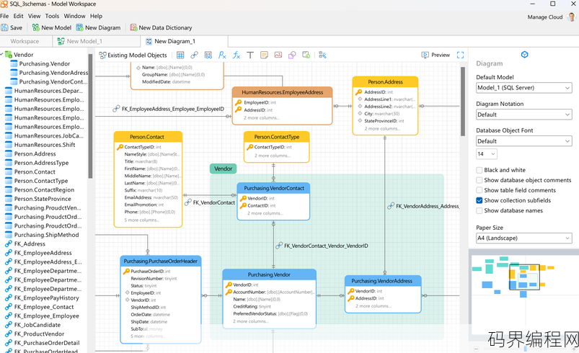The image size is (579, 353).
Task: Click the New Diagram button
Action: 98,27
